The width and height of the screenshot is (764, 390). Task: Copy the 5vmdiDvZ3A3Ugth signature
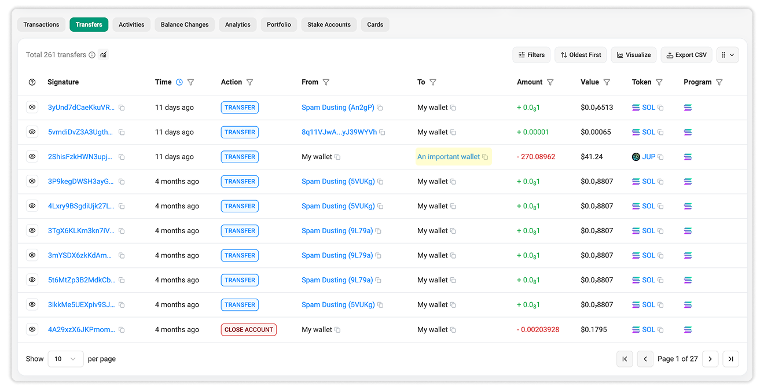[122, 133]
